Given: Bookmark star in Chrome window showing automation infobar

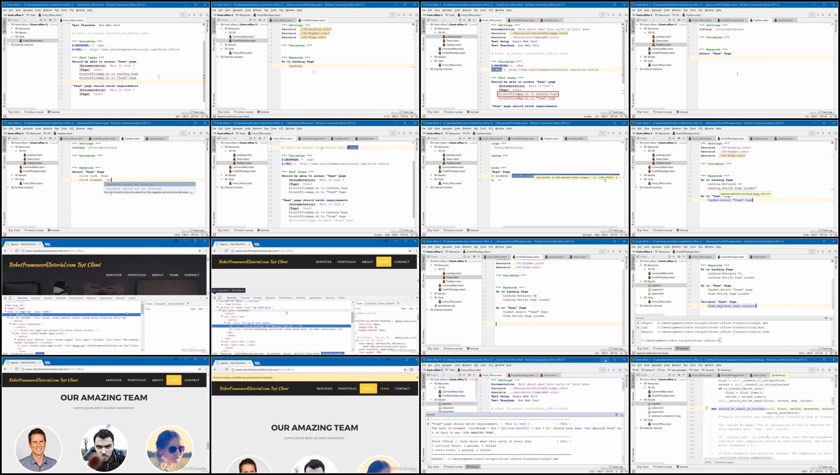Looking at the screenshot, I should pyautogui.click(x=405, y=369).
